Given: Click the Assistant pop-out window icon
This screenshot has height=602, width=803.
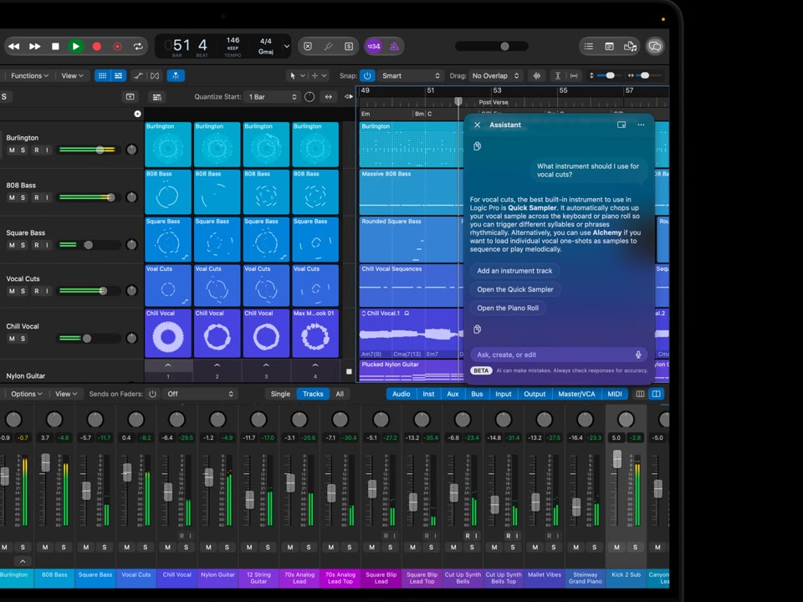Looking at the screenshot, I should [x=621, y=125].
